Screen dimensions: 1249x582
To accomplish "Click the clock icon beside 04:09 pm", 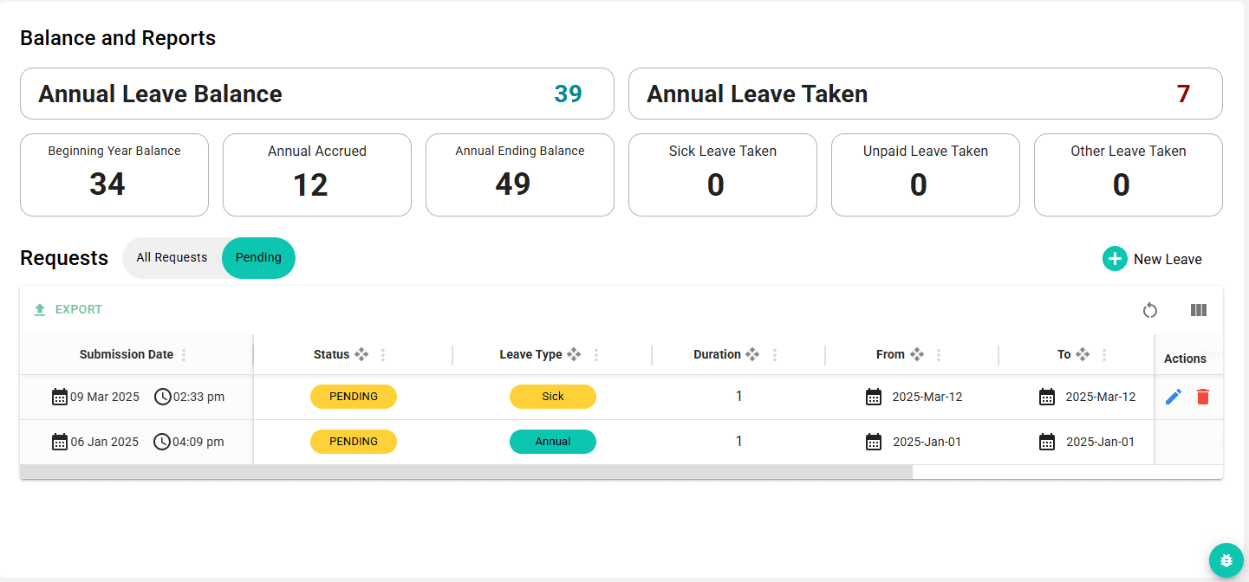I will (161, 441).
